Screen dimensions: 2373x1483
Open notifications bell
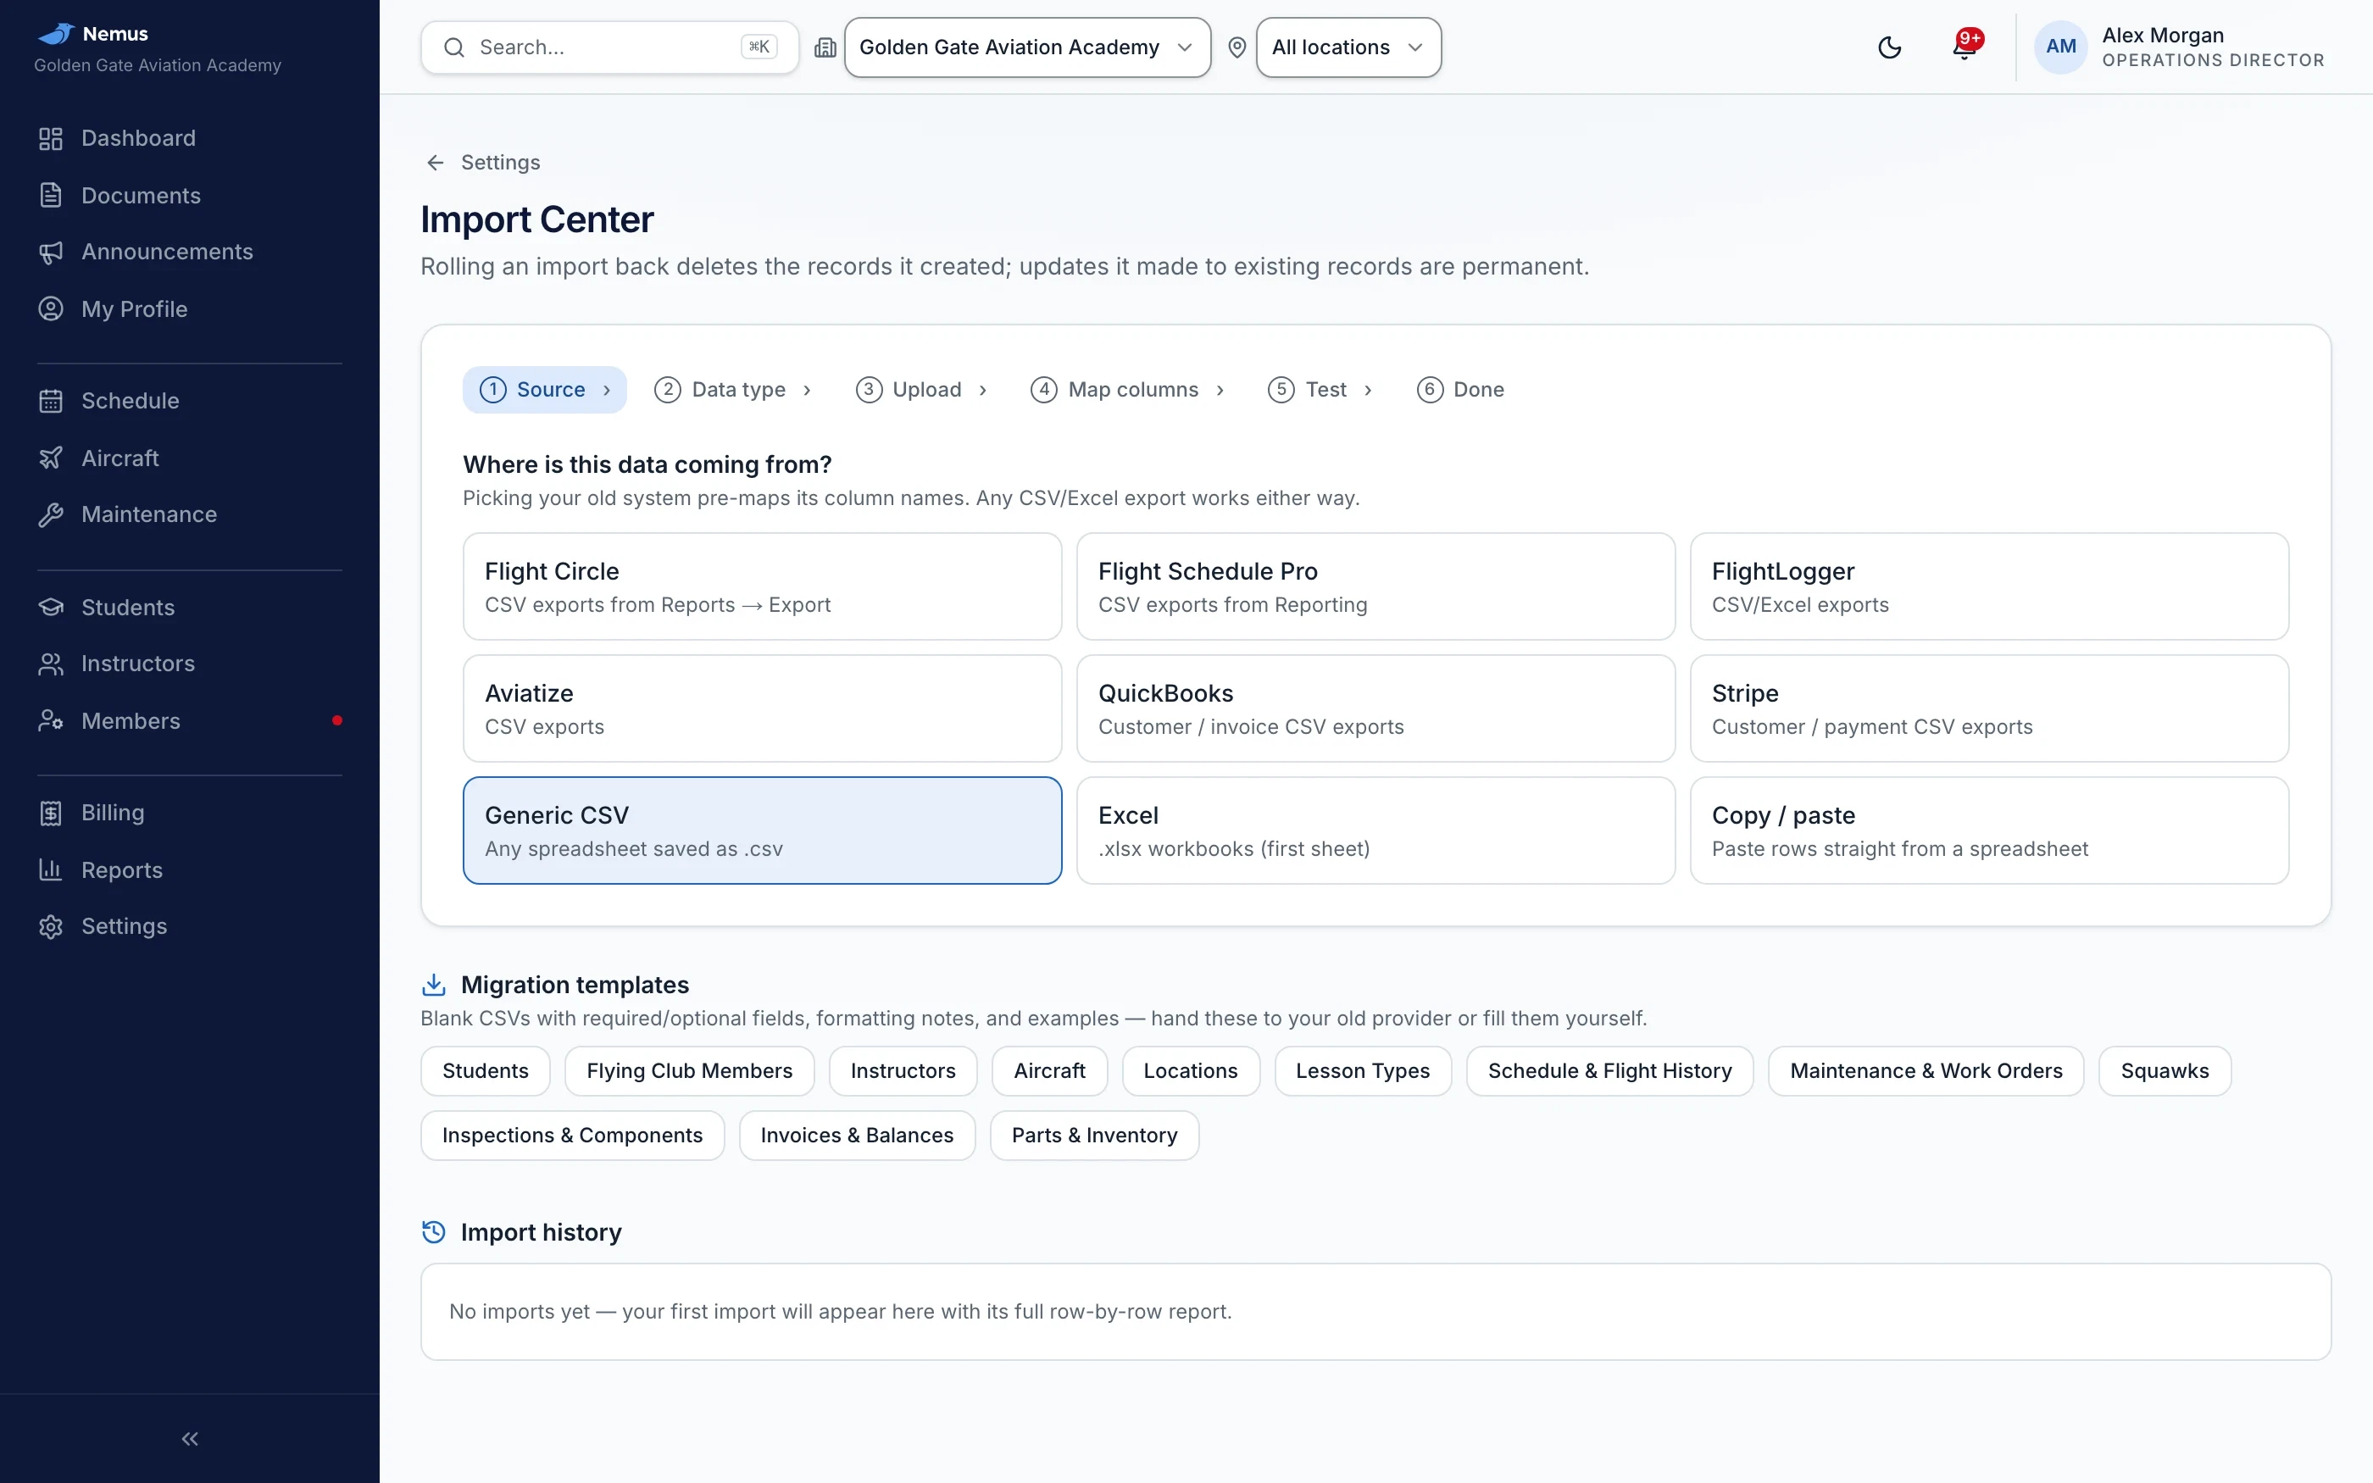(x=1965, y=47)
